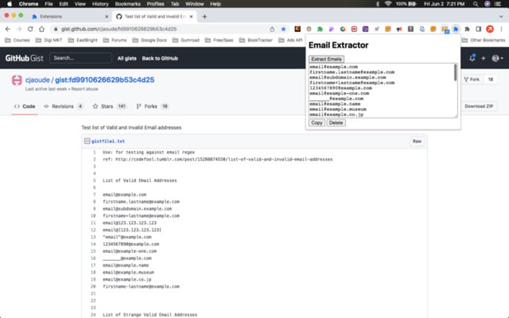The image size is (509, 318).
Task: Click the share page icon in address bar
Action: [x=272, y=29]
